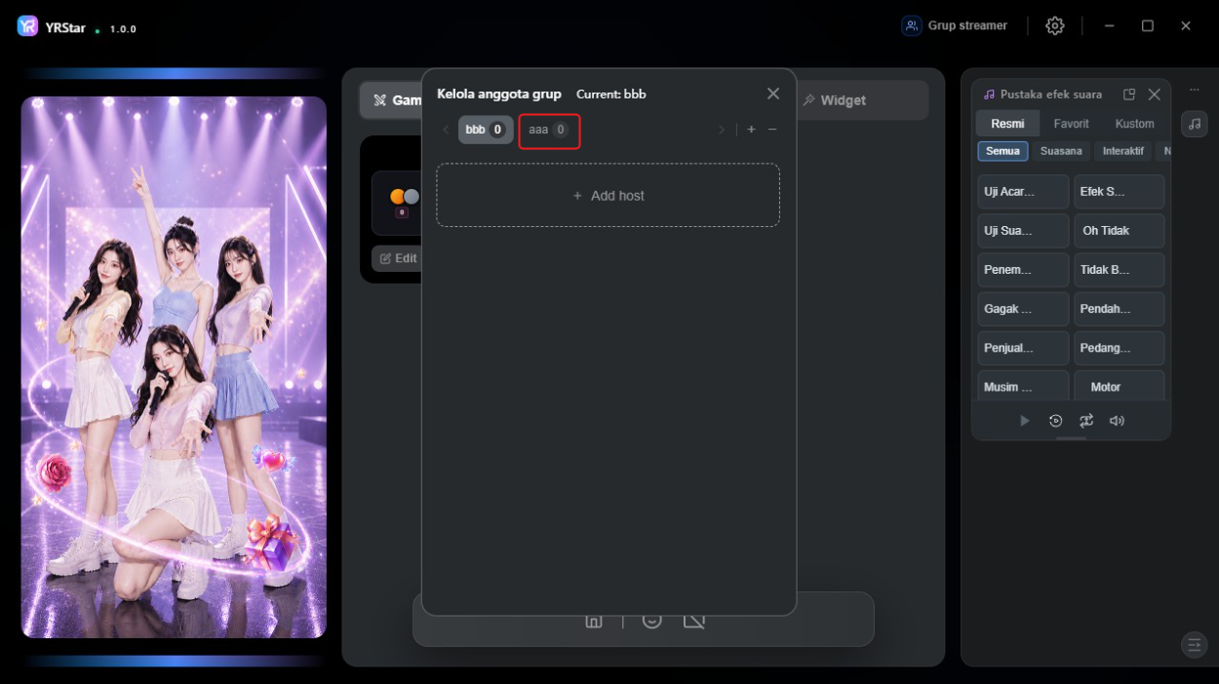
Task: Play the Uji Acar... sound effect
Action: point(1023,192)
